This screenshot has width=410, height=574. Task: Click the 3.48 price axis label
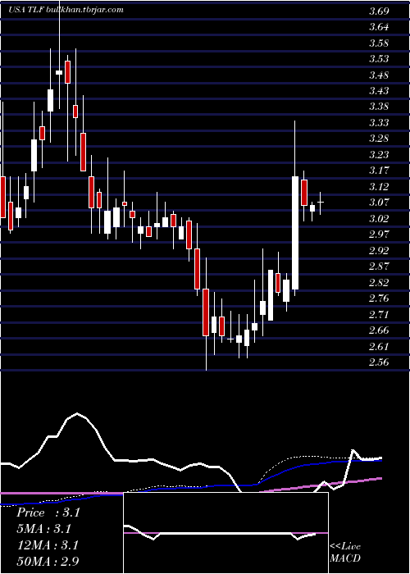pos(379,75)
